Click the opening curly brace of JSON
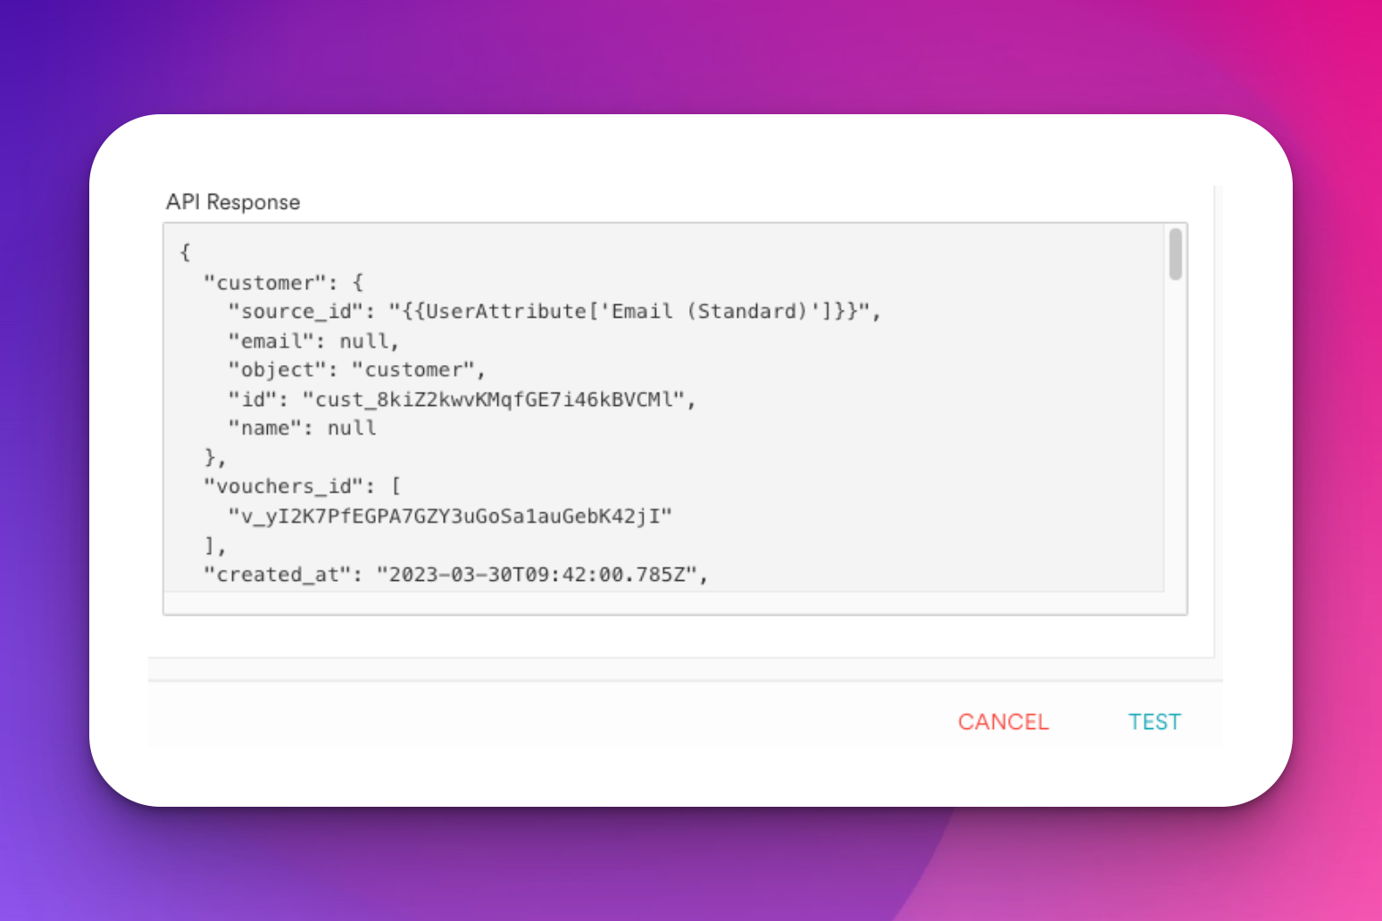 [x=185, y=253]
